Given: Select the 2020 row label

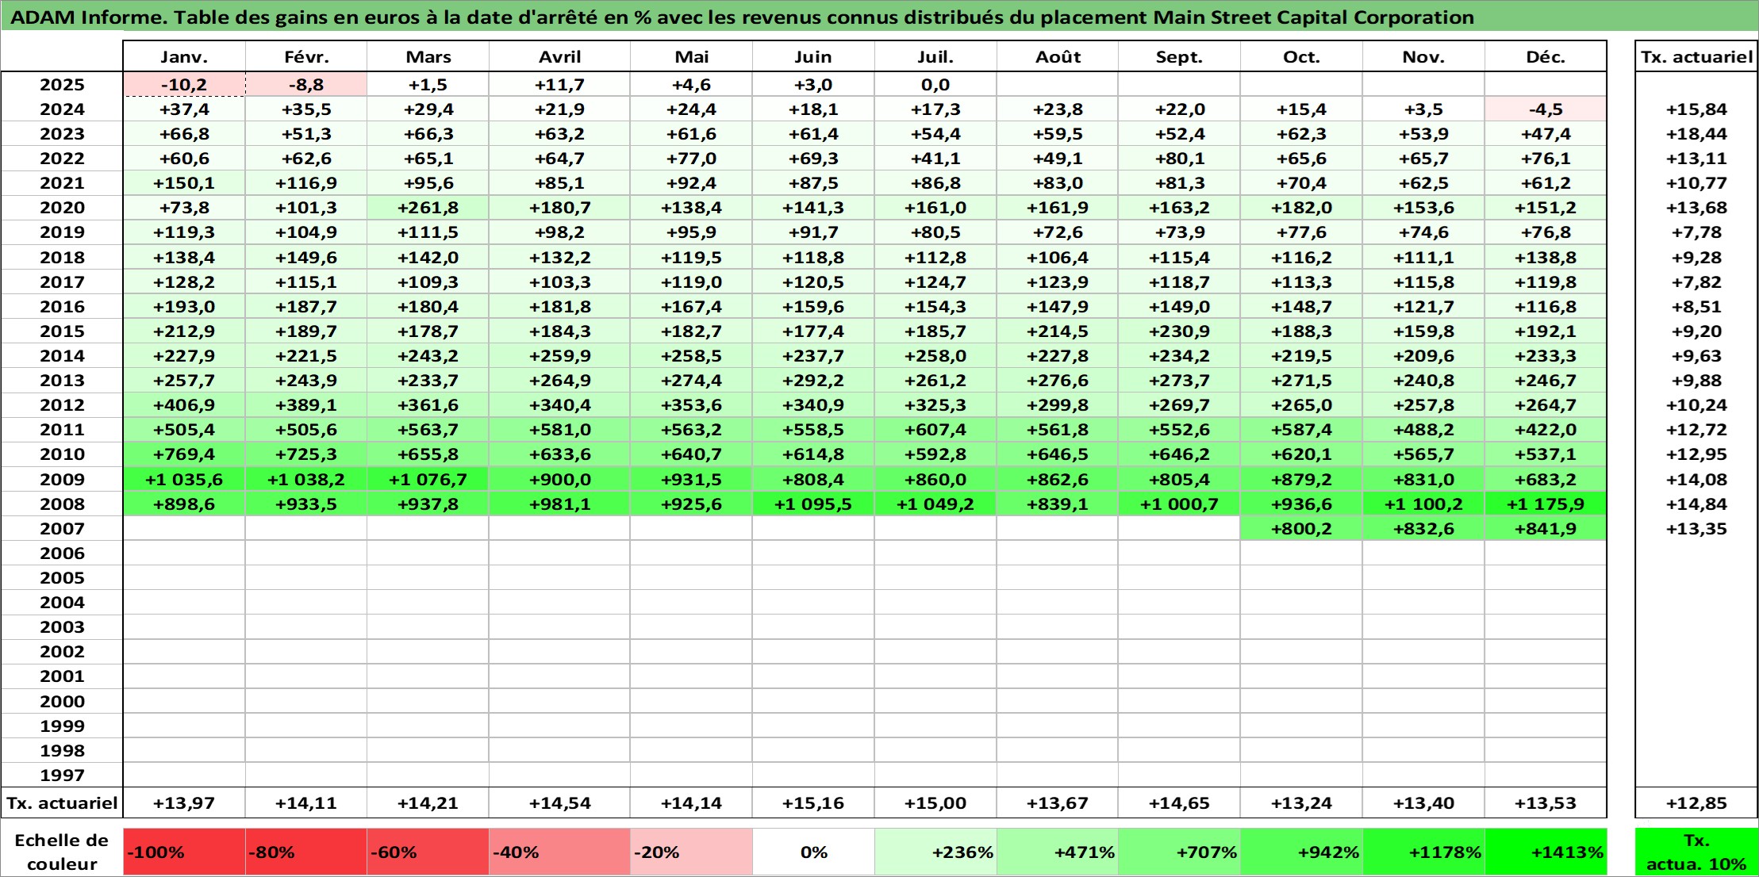Looking at the screenshot, I should 62,208.
